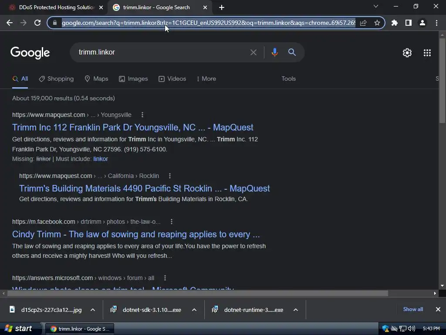446x335 pixels.
Task: Click the 5:43 PM taskbar clock
Action: 431,329
